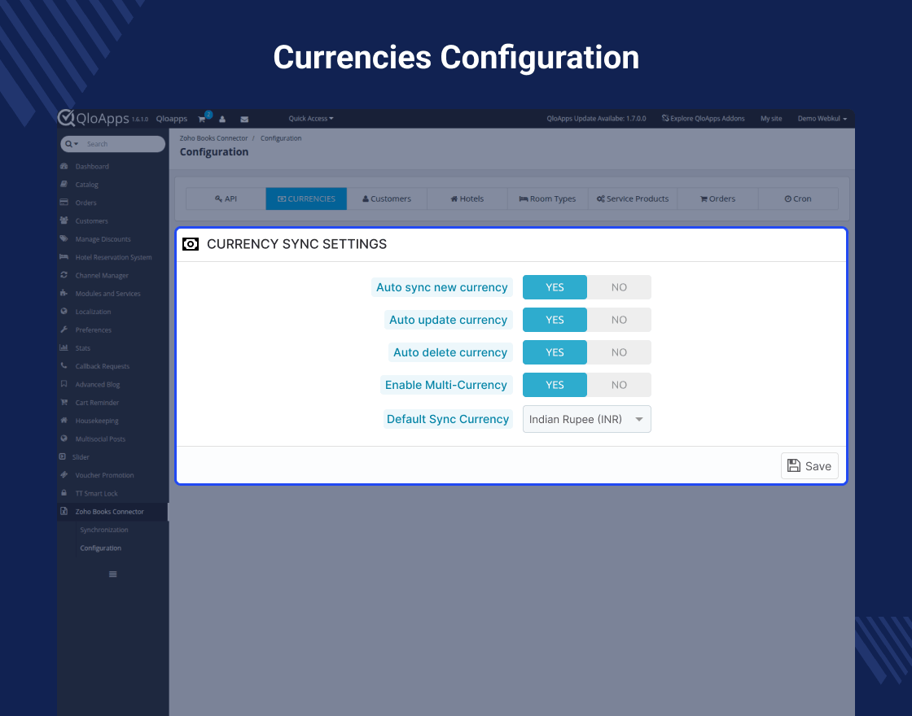The image size is (912, 716).
Task: Click the QloApps Update Available 1.7.0.0 notice
Action: coord(596,119)
